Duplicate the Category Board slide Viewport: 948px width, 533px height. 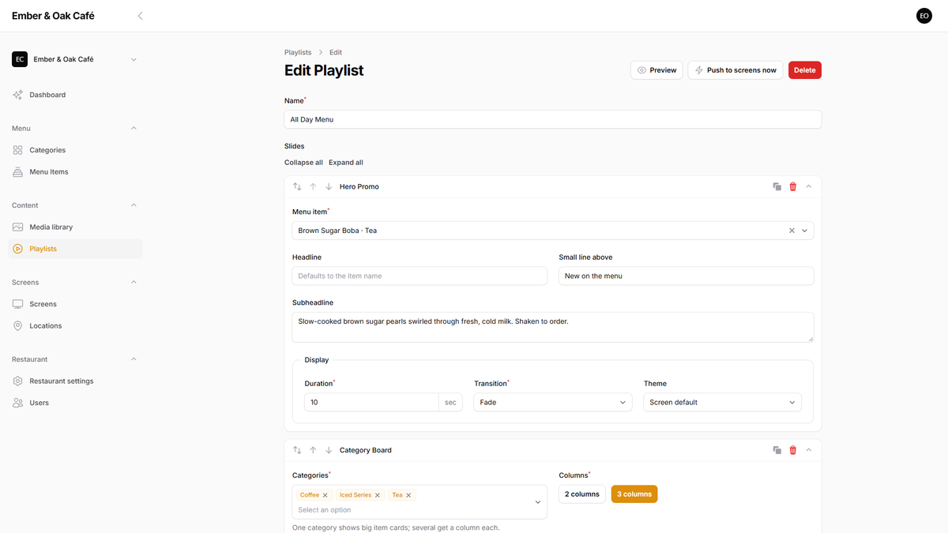[x=777, y=450]
